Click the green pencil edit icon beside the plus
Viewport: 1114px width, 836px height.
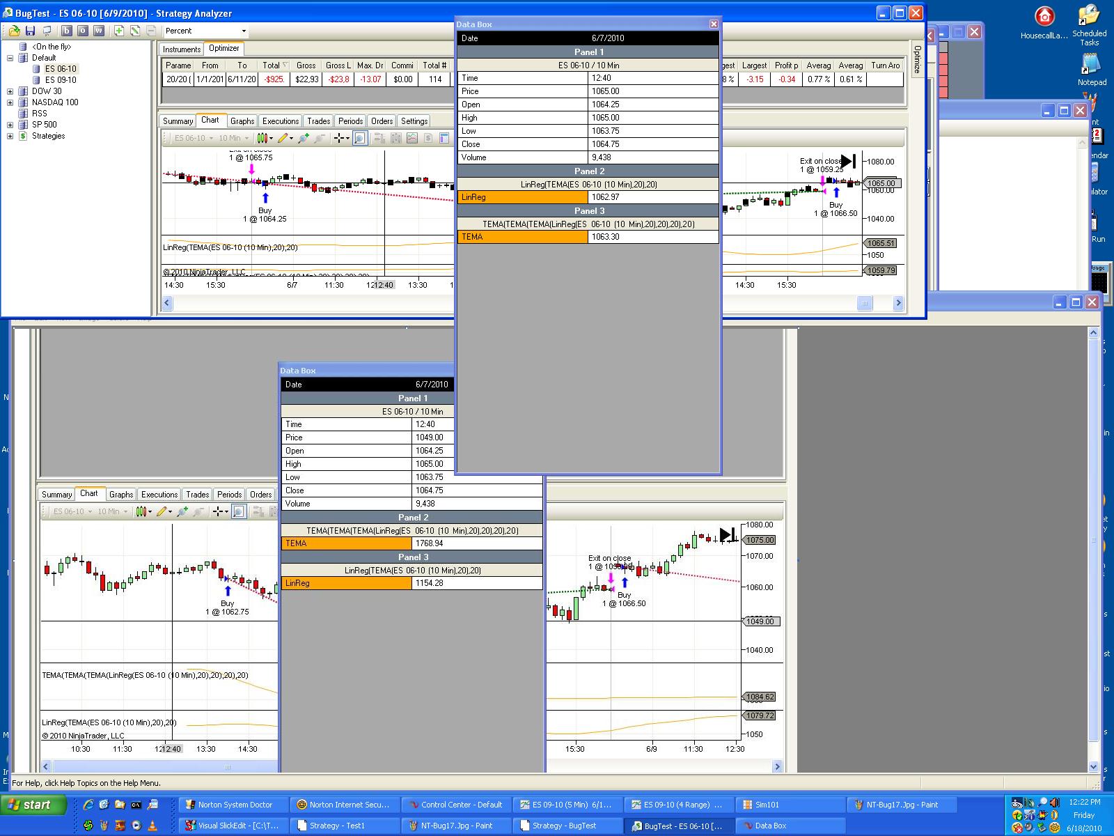(x=135, y=31)
